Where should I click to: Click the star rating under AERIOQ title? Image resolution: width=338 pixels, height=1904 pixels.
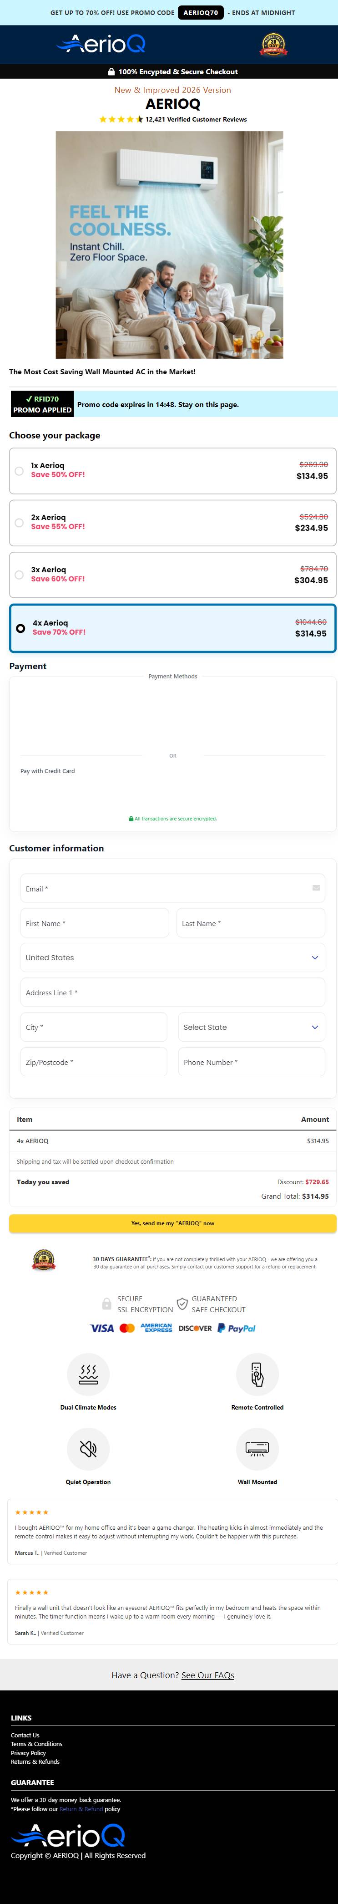coord(121,119)
